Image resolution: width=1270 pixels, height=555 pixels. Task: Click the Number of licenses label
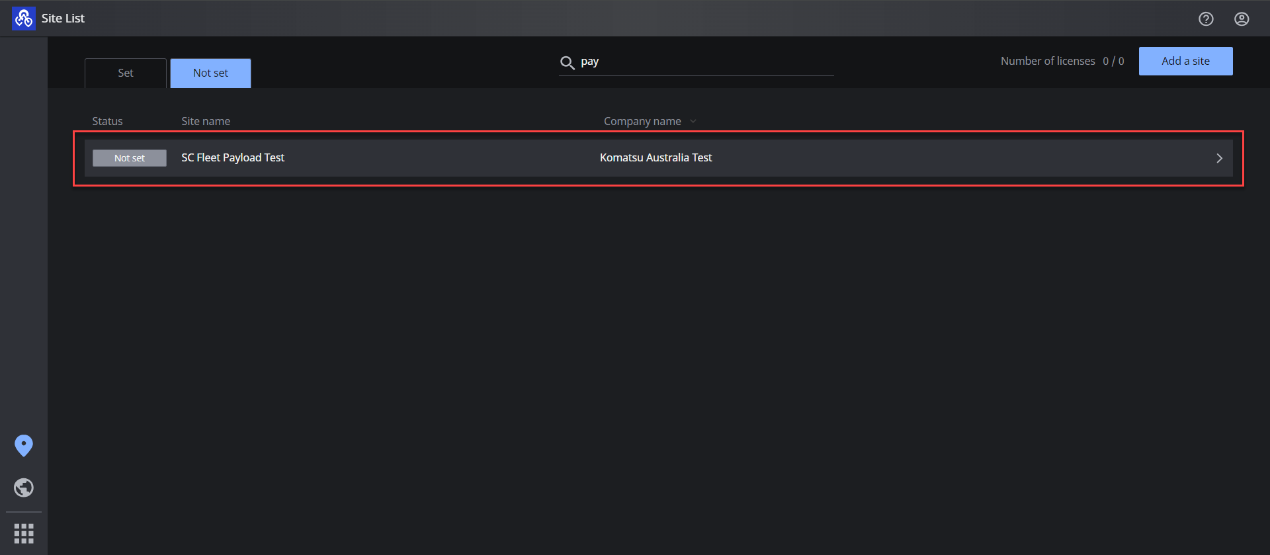click(x=1048, y=61)
